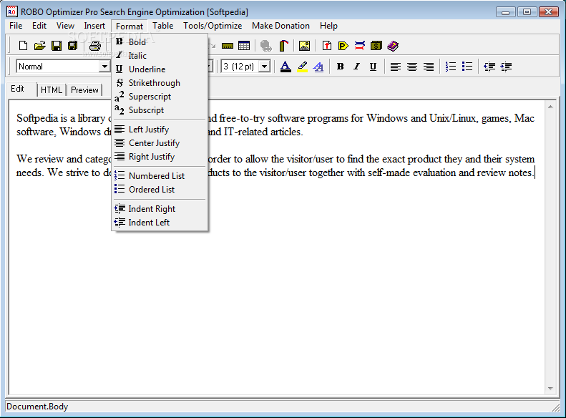Click the Save All icon
The image size is (566, 418).
(73, 46)
